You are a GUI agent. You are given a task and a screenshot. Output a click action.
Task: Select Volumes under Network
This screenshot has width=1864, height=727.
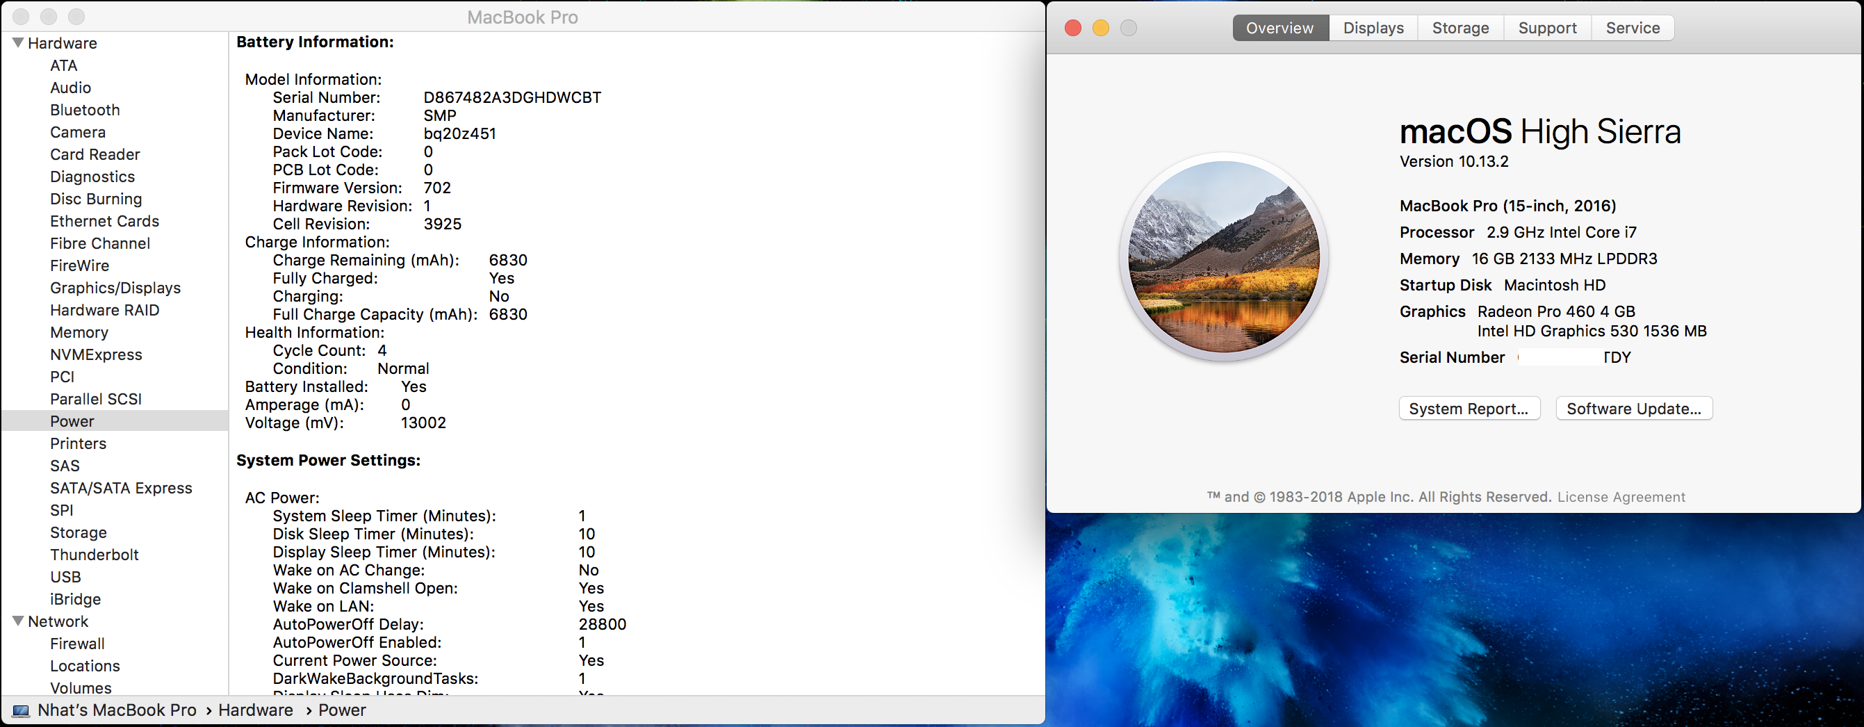point(81,688)
